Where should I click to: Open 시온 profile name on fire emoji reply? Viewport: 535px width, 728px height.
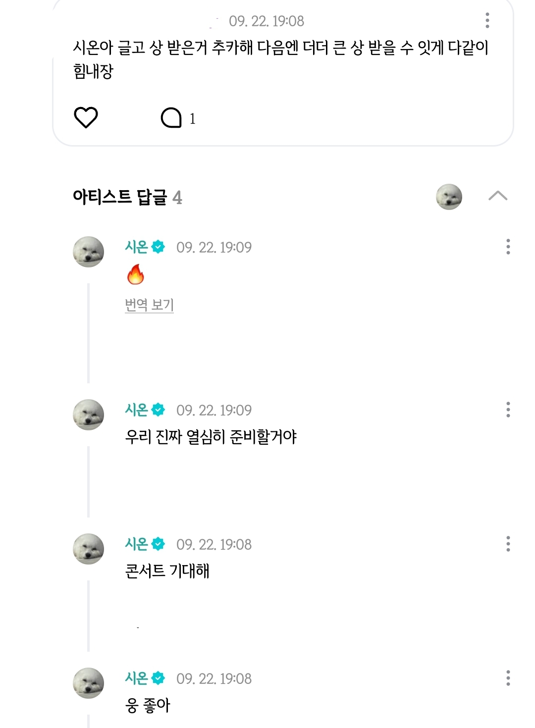tap(137, 247)
